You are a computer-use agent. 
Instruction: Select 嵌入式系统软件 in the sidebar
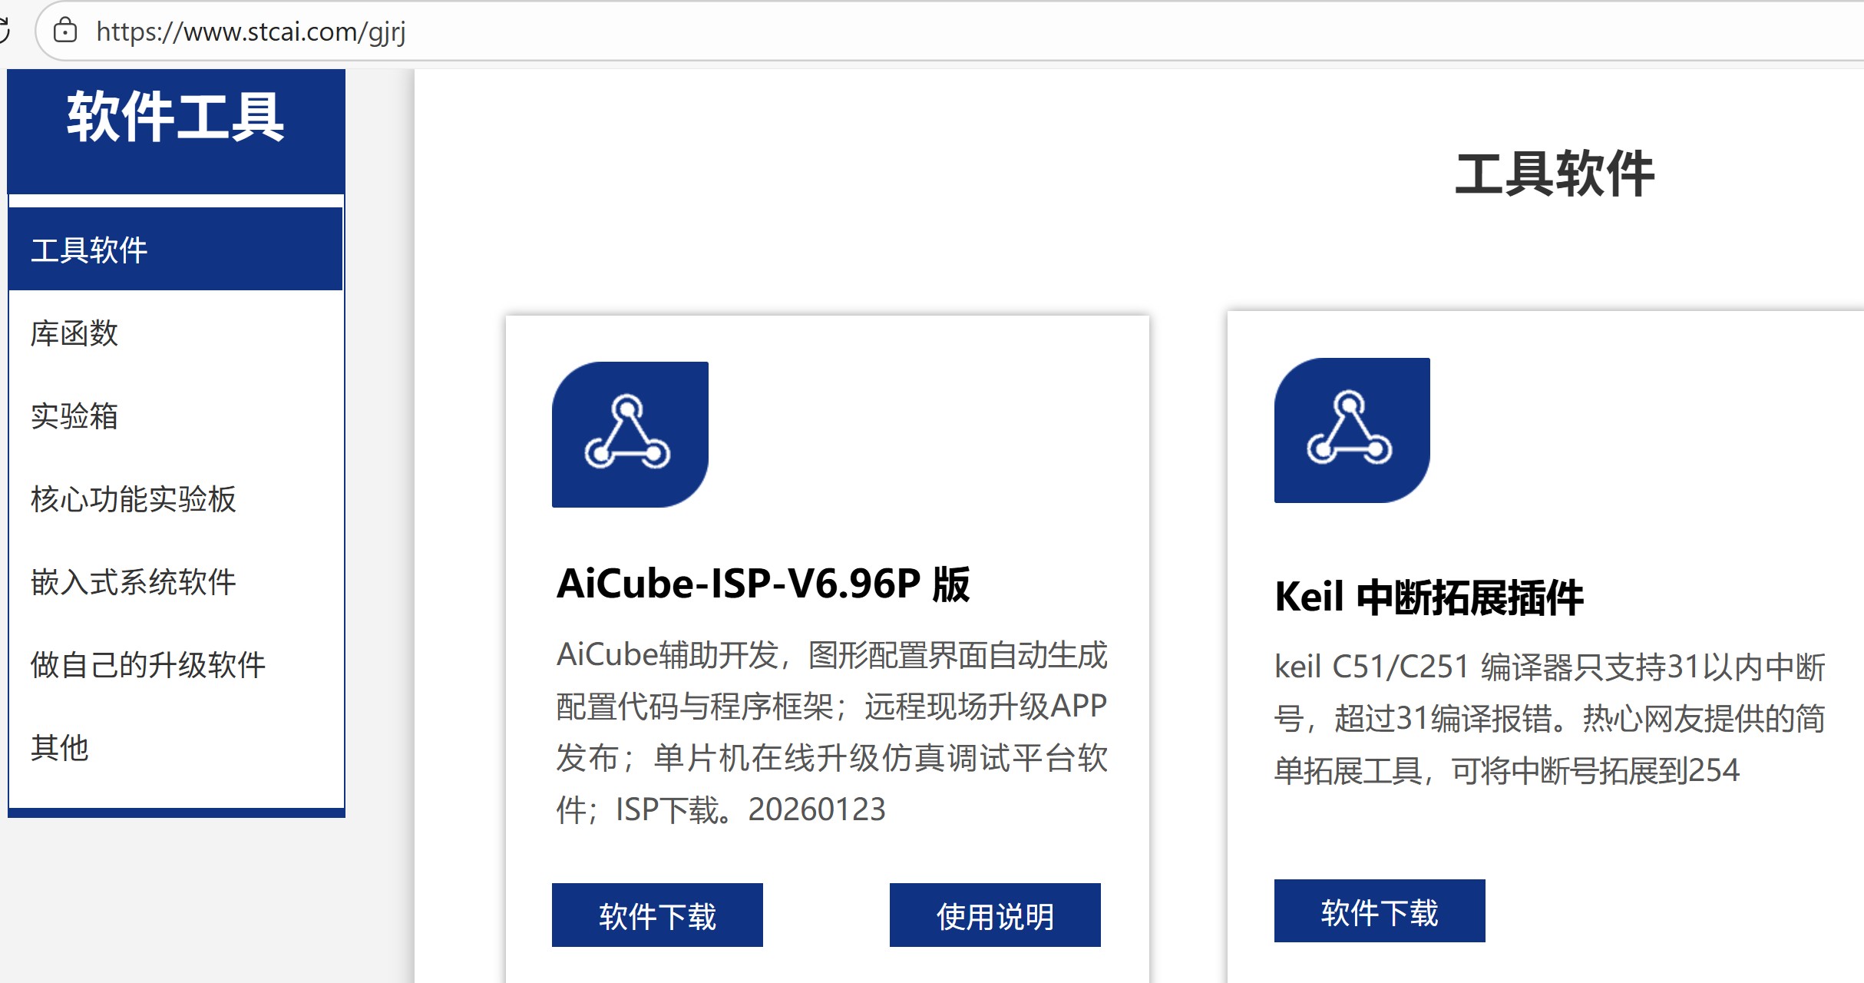[135, 582]
